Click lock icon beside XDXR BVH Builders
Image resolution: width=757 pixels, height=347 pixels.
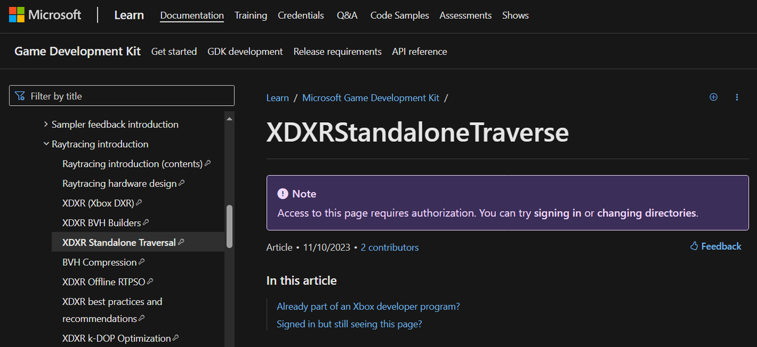146,222
